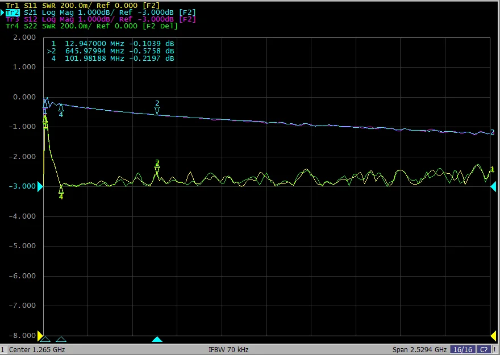
Task: Click the yellow reference position arrow at bottom right
Action: click(493, 336)
